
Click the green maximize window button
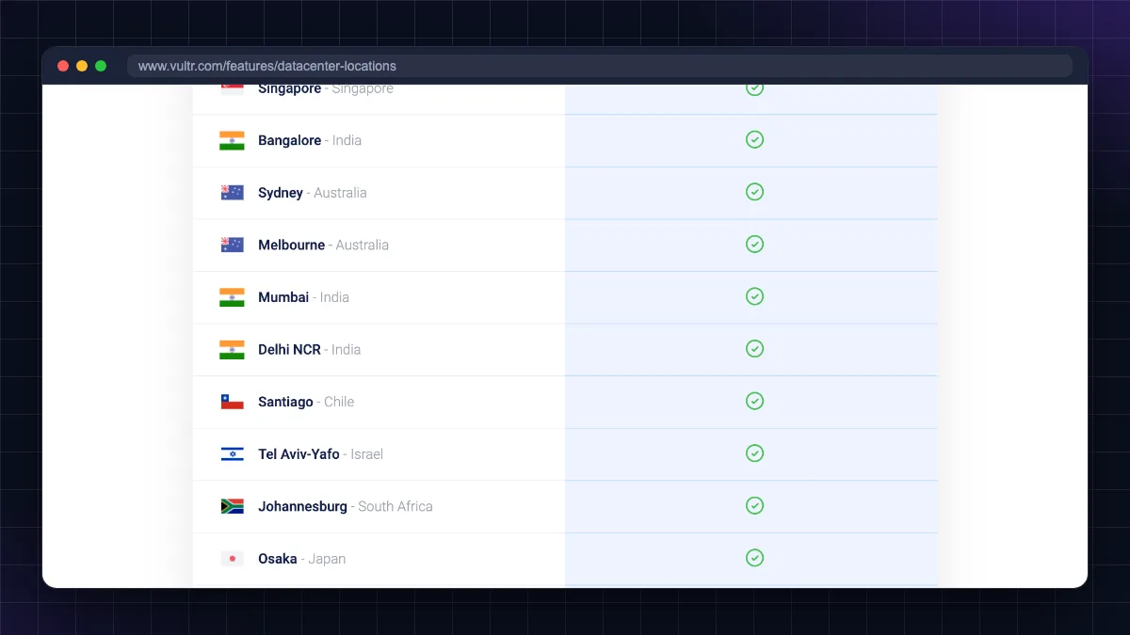pyautogui.click(x=101, y=66)
